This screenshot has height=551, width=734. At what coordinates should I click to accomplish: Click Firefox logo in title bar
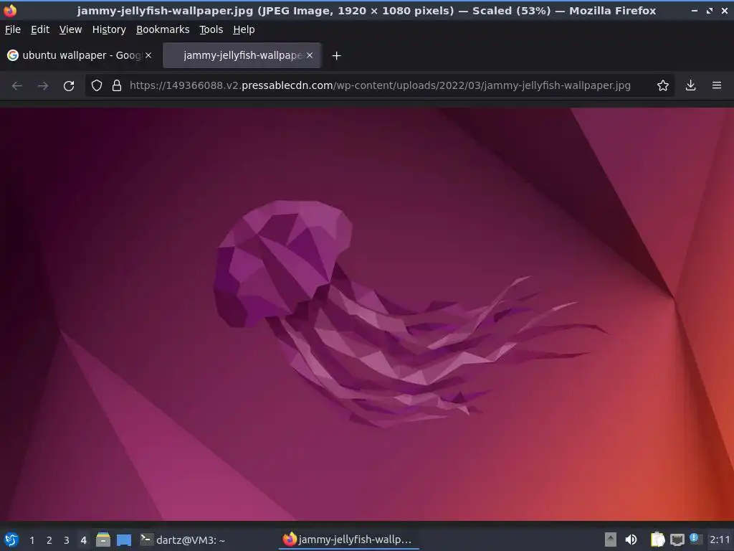click(9, 10)
